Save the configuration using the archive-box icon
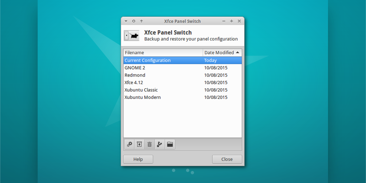 [139, 144]
